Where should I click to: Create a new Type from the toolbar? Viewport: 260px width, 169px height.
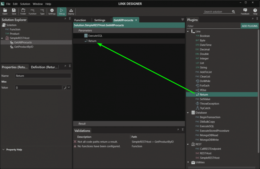click(42, 12)
